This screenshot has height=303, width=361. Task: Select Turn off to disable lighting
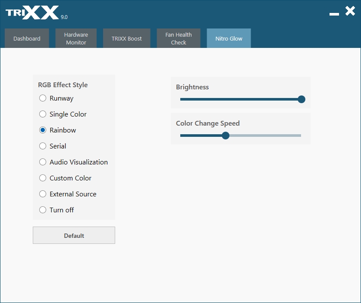tap(57, 210)
